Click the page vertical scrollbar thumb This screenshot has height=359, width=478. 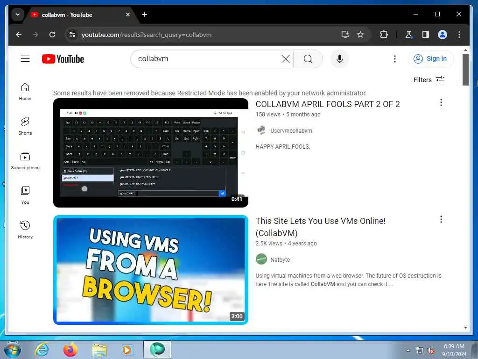tap(465, 70)
